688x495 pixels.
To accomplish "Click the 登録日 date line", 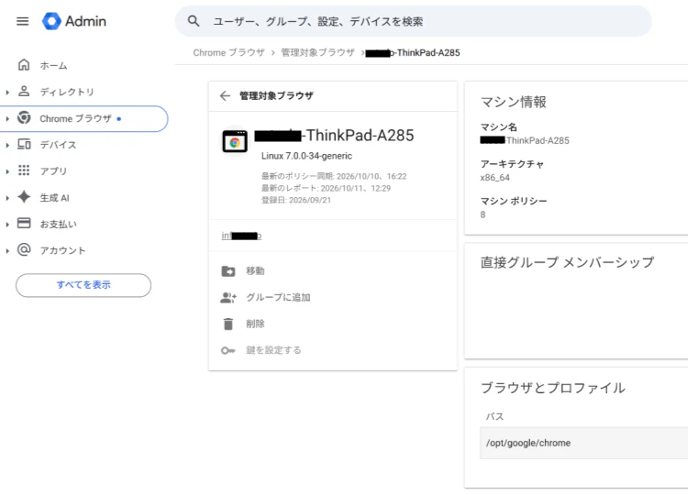I will 296,200.
